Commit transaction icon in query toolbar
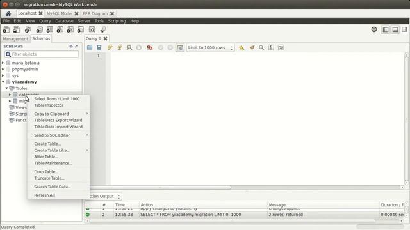Image resolution: width=410 pixels, height=230 pixels. pos(161,47)
